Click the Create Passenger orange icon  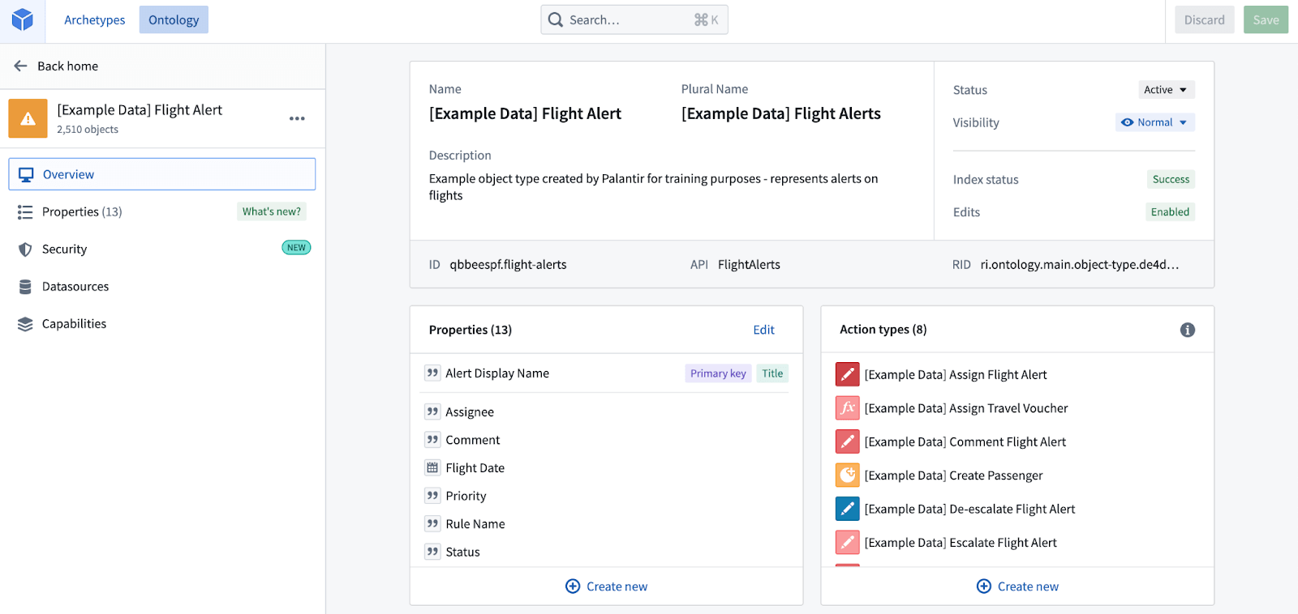point(847,475)
